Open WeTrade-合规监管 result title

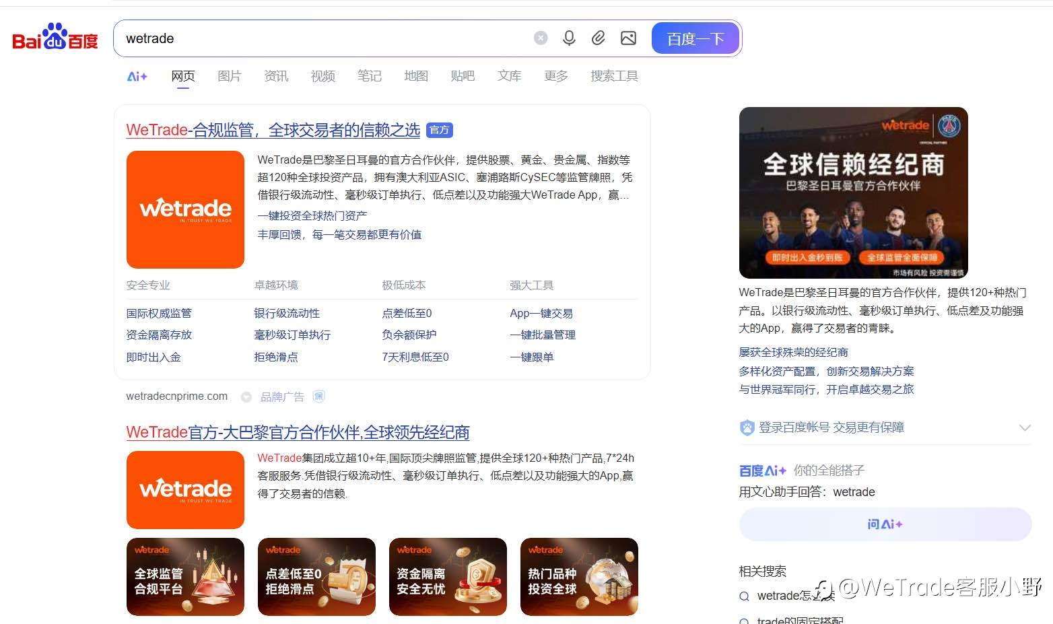(273, 130)
